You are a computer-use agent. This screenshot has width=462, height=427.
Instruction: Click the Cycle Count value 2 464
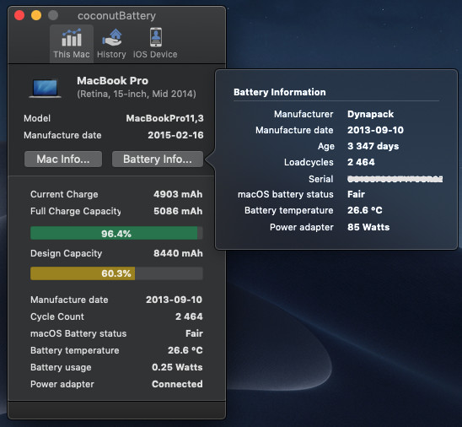[x=189, y=316]
